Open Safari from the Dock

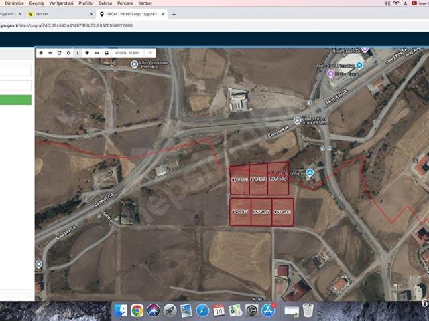(x=202, y=310)
